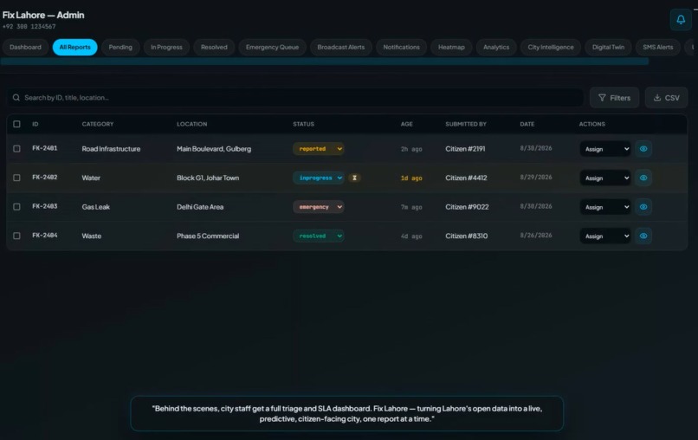Switch to the Dashboard tab
The image size is (698, 440).
coord(25,48)
